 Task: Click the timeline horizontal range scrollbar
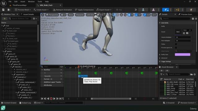(111, 99)
